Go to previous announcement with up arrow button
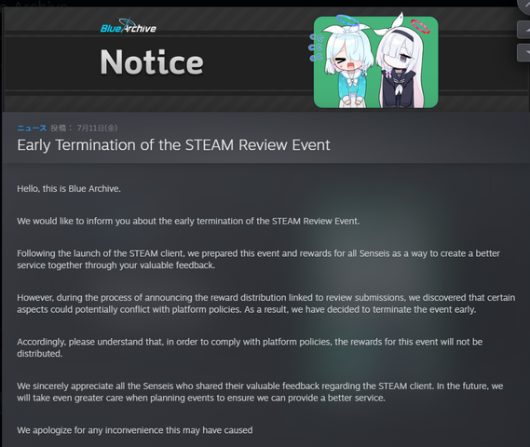The image size is (530, 447). pyautogui.click(x=523, y=30)
